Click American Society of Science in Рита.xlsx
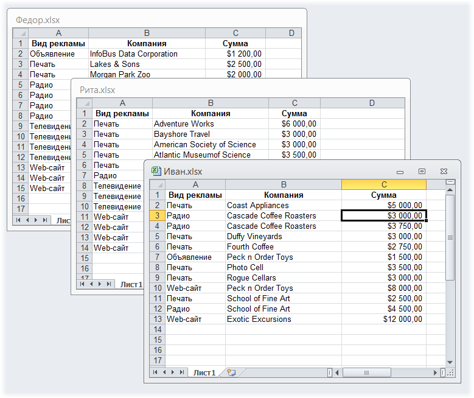Viewport: 474px width, 398px height. click(211, 144)
